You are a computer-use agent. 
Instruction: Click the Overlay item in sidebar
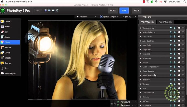[10, 63]
